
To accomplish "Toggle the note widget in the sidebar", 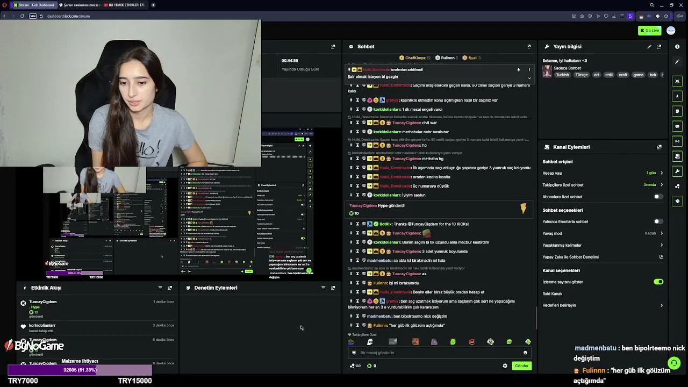I will click(x=677, y=111).
